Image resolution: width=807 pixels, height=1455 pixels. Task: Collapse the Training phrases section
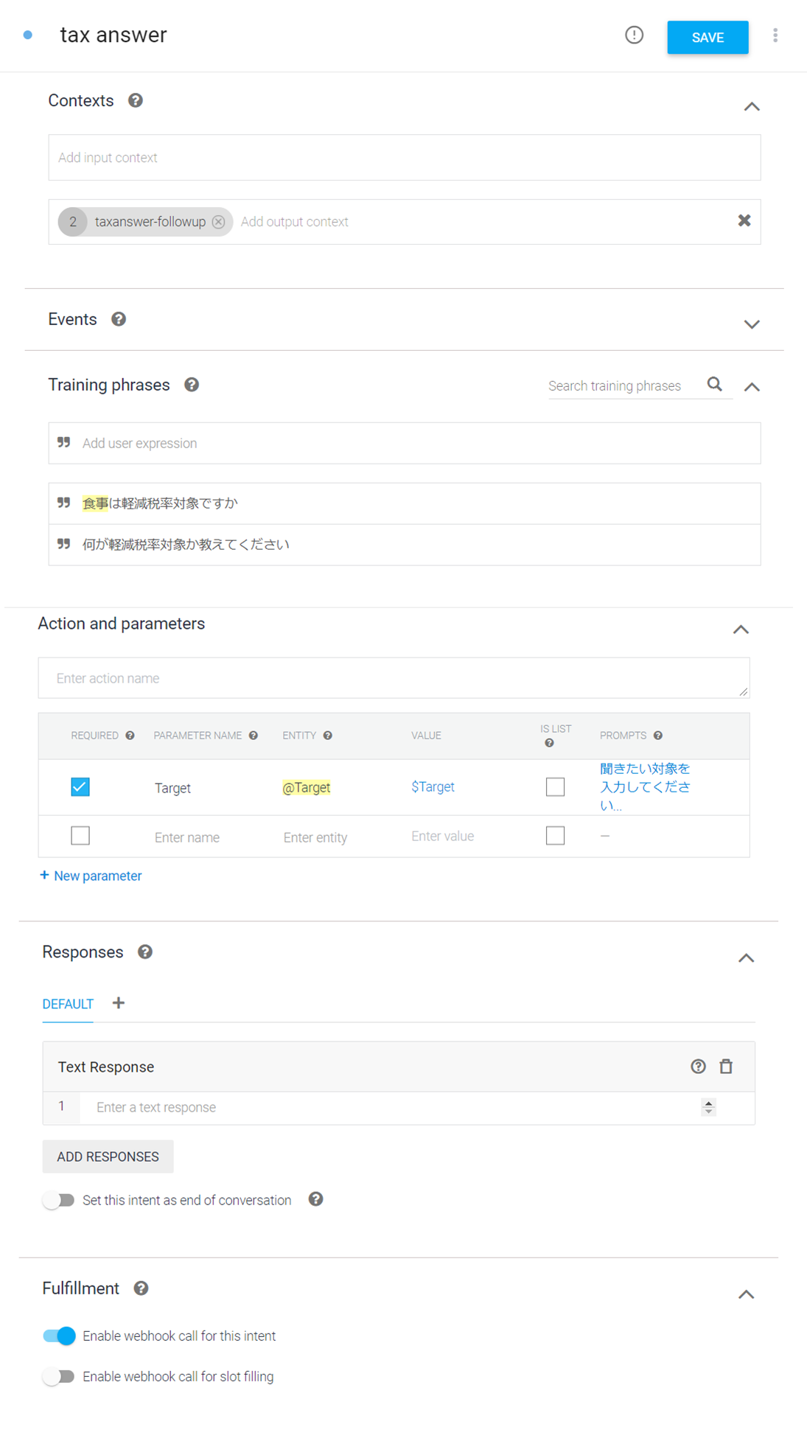click(x=752, y=387)
